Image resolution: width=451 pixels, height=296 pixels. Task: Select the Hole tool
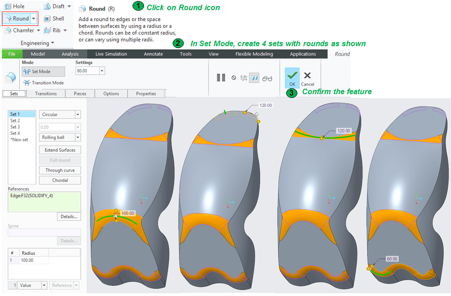[15, 6]
